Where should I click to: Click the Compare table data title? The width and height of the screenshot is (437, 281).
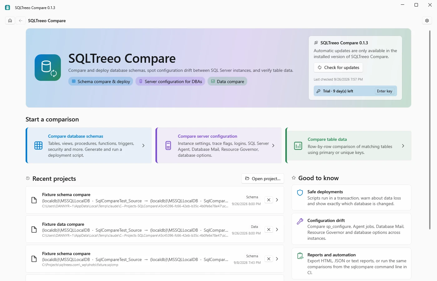pos(327,139)
